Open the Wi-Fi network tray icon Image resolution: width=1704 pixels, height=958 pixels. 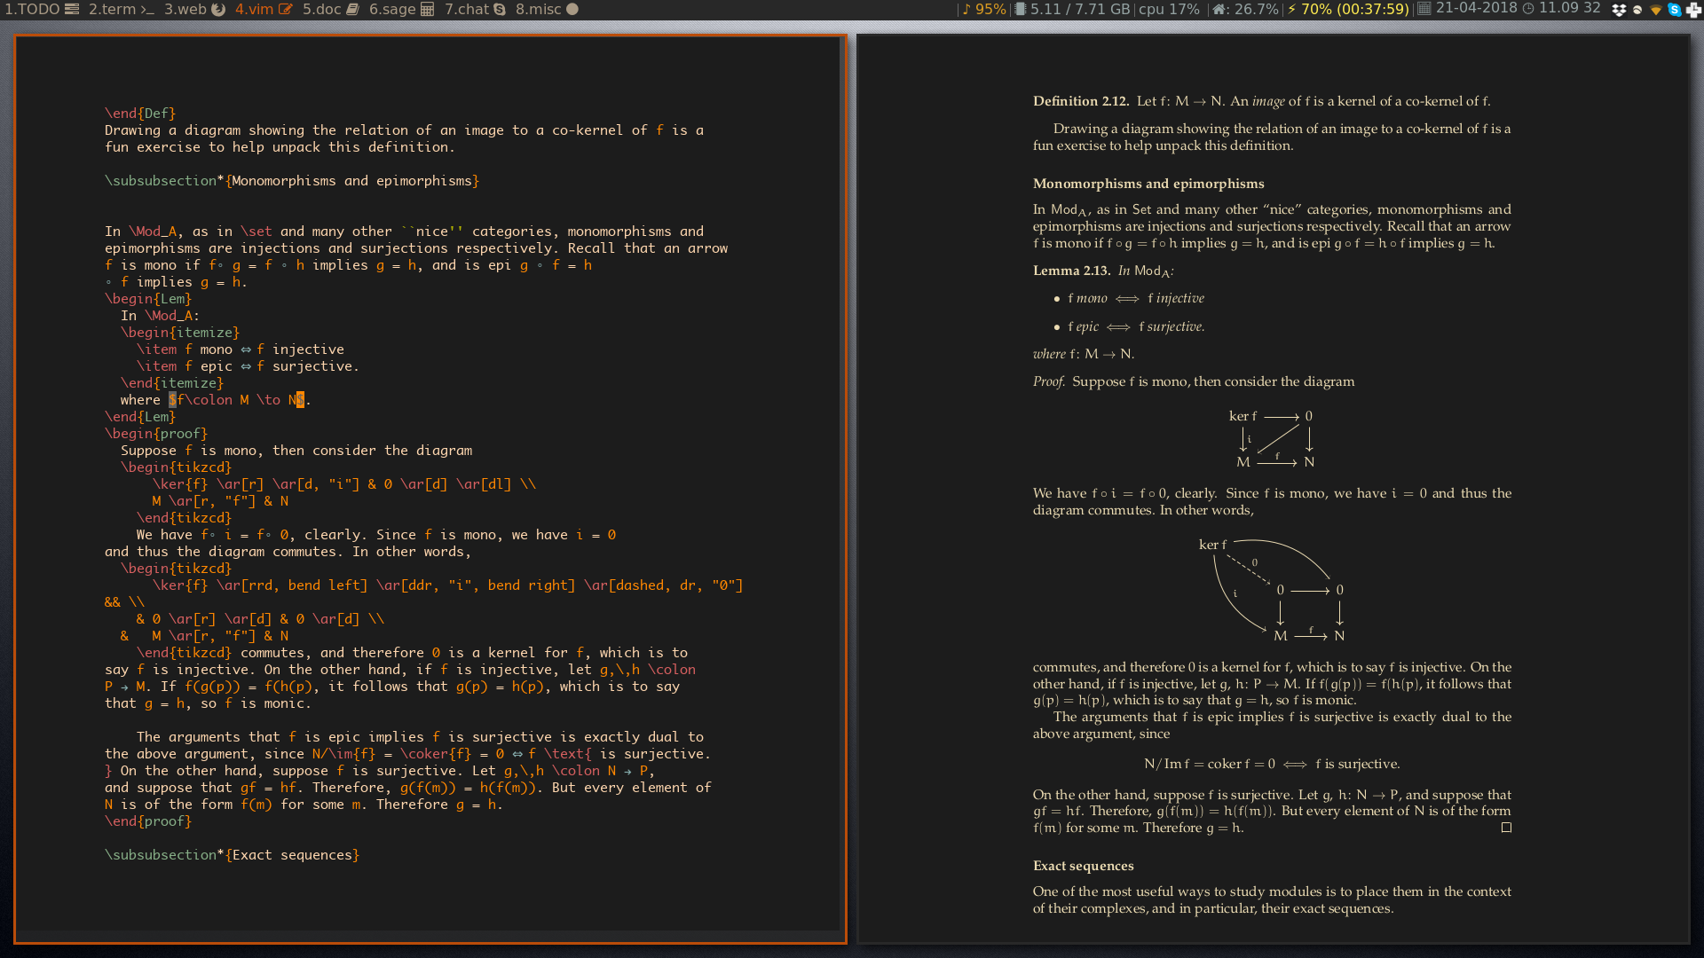1656,10
